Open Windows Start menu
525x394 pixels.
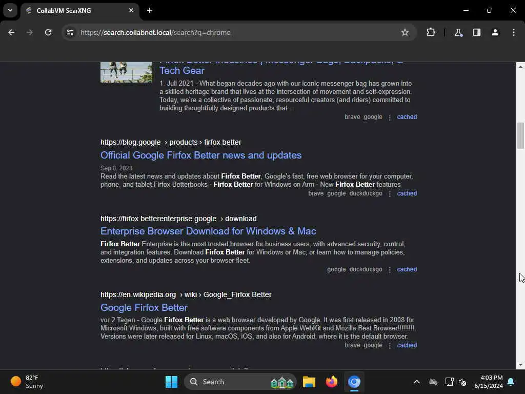(171, 382)
